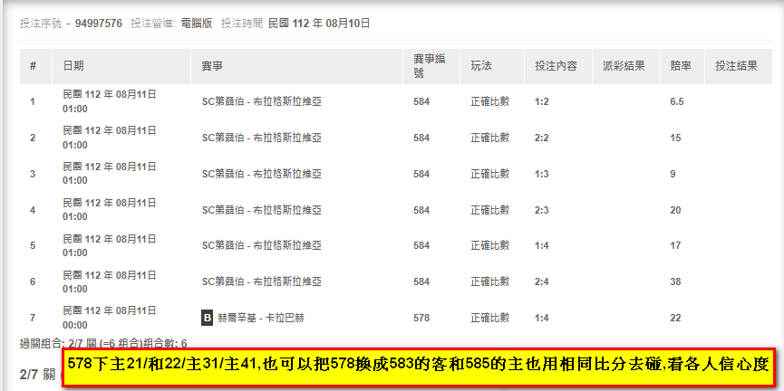The image size is (784, 391).
Task: Click 正確比數 play type in row 7
Action: [x=490, y=318]
